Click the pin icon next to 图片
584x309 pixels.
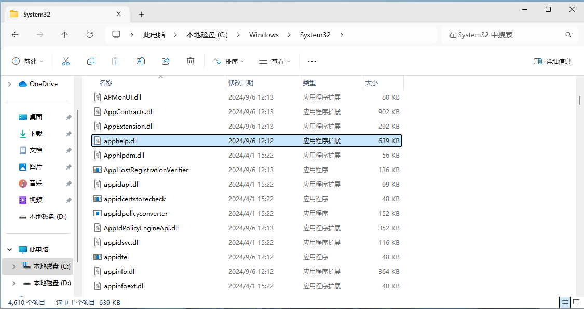point(69,167)
